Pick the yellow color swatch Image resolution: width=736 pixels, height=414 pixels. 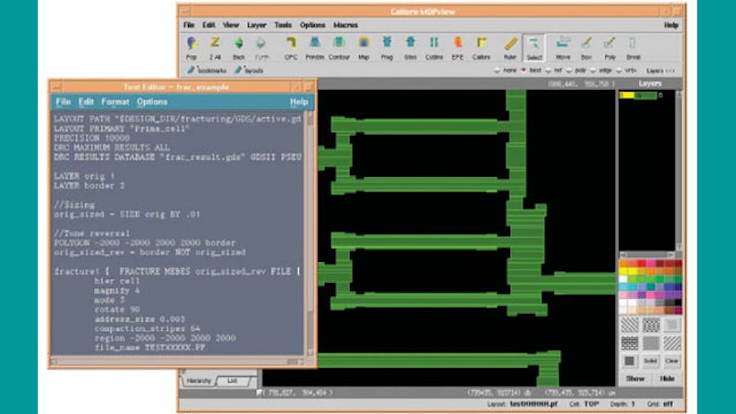pyautogui.click(x=623, y=272)
